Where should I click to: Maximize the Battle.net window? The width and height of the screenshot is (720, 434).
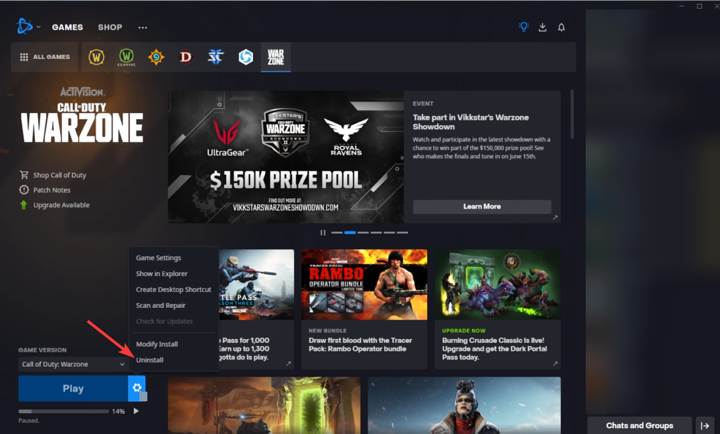tap(700, 6)
